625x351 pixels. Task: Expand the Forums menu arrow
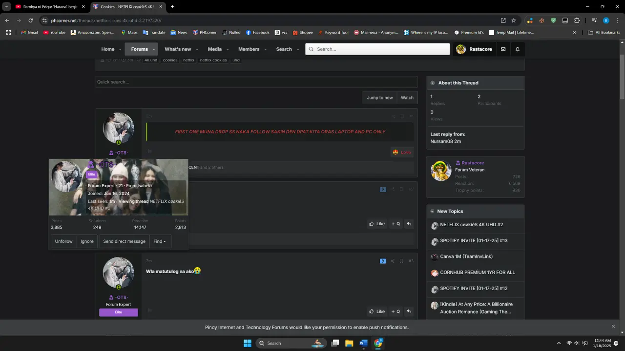pos(154,49)
